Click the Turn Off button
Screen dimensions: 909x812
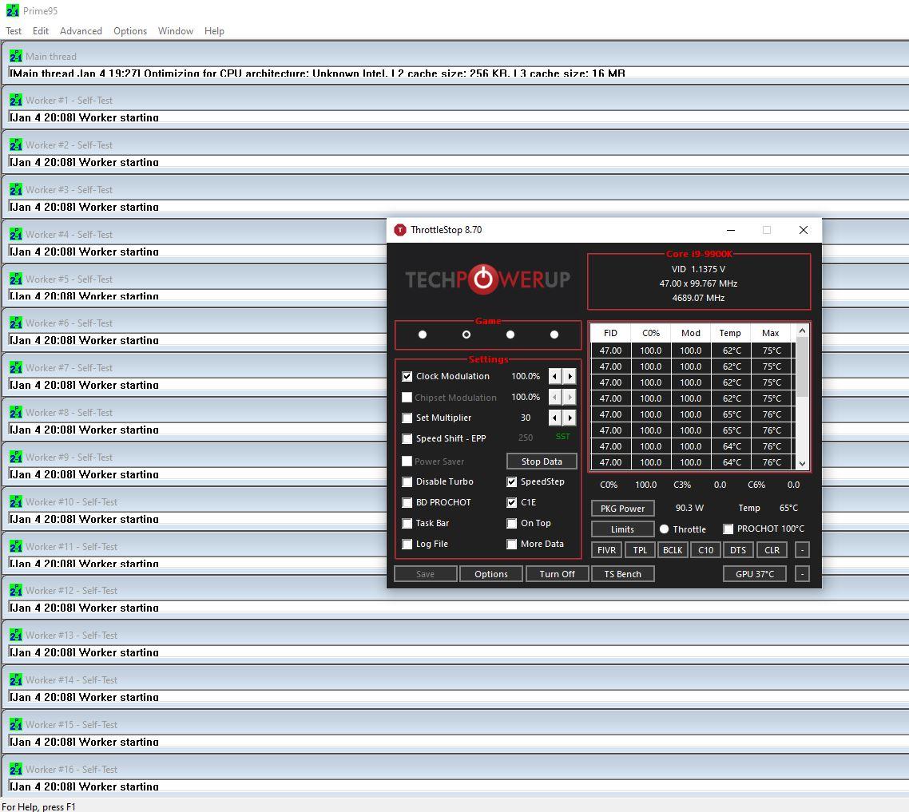coord(557,574)
